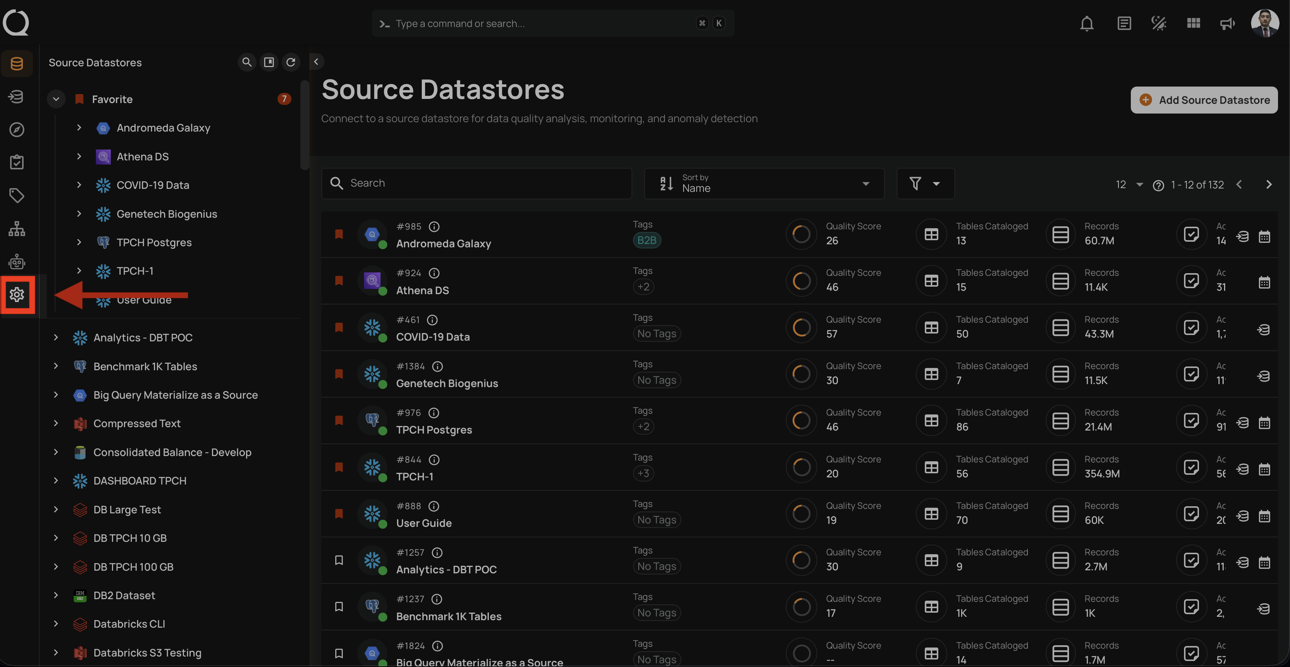The height and width of the screenshot is (667, 1290).
Task: Bookmark the Analytics - DBT POC datastore
Action: coord(339,560)
